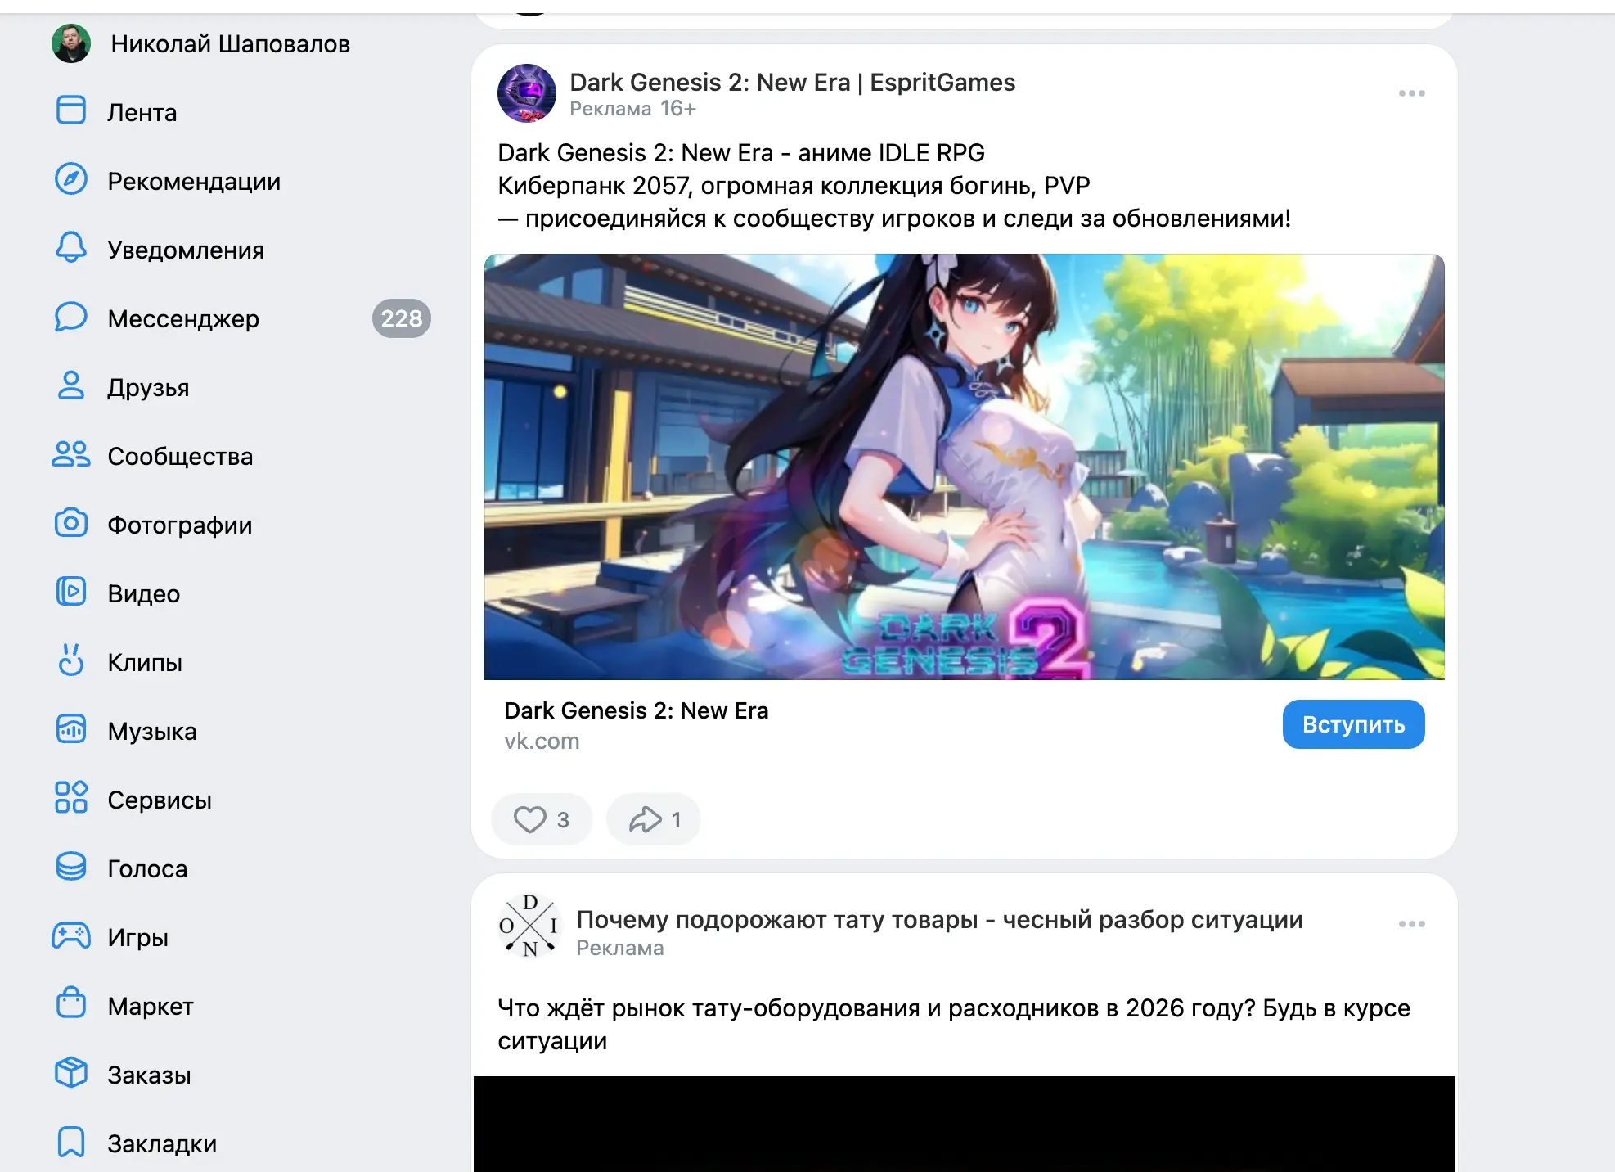1615x1172 pixels.
Task: Click the tattoo ad community avatar
Action: pyautogui.click(x=530, y=926)
